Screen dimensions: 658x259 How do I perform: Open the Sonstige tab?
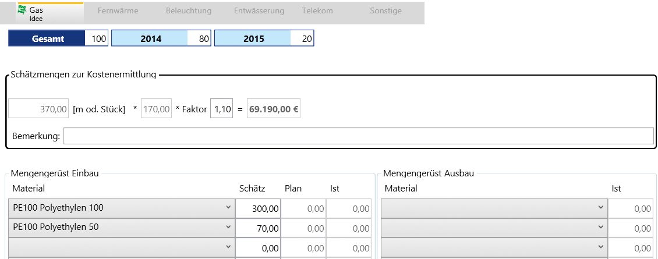(x=385, y=11)
